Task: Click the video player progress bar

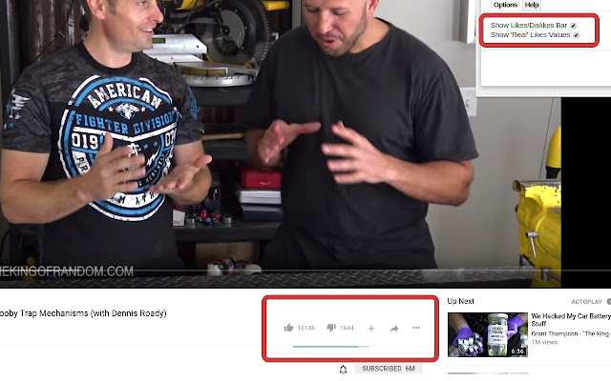Action: [281, 271]
